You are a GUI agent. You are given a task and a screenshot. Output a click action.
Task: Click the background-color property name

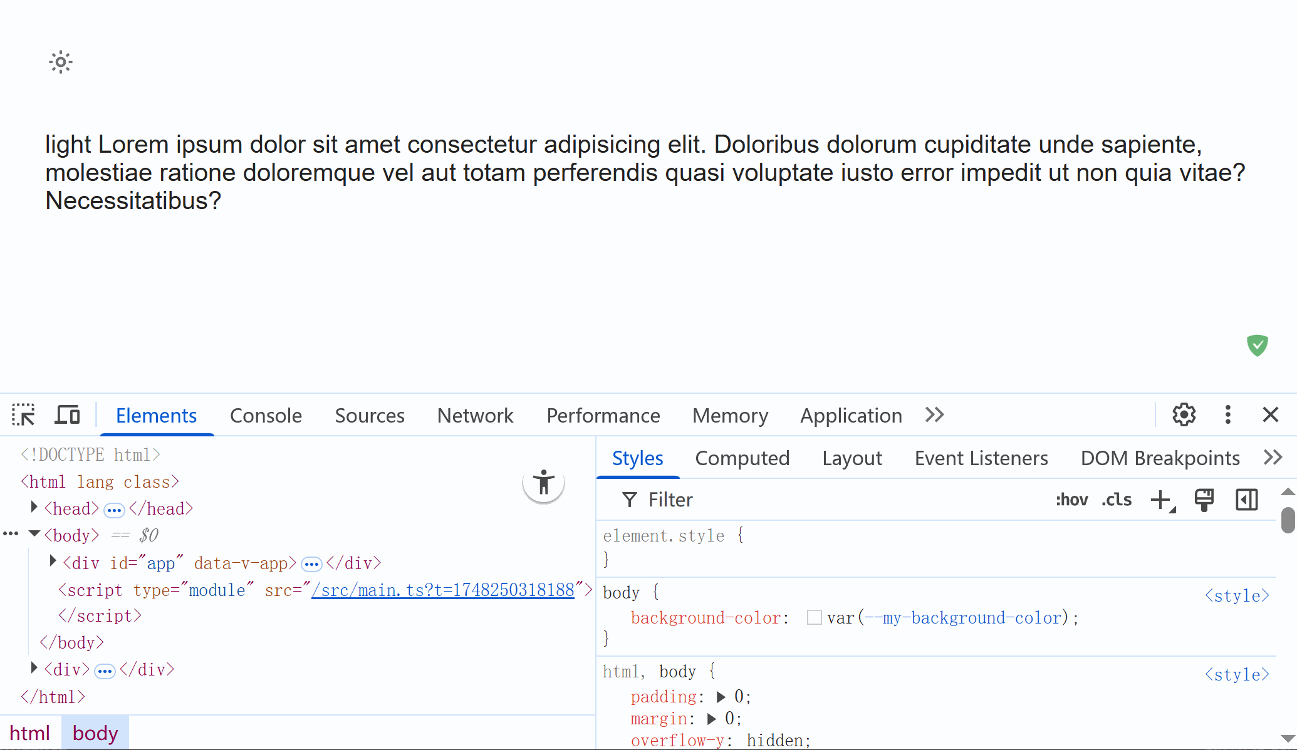[x=706, y=618]
